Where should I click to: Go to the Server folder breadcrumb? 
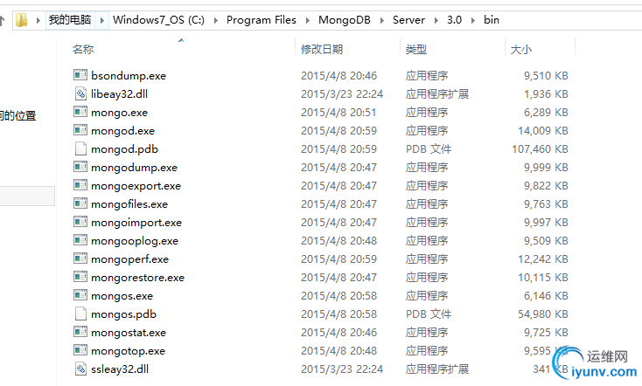pyautogui.click(x=408, y=19)
